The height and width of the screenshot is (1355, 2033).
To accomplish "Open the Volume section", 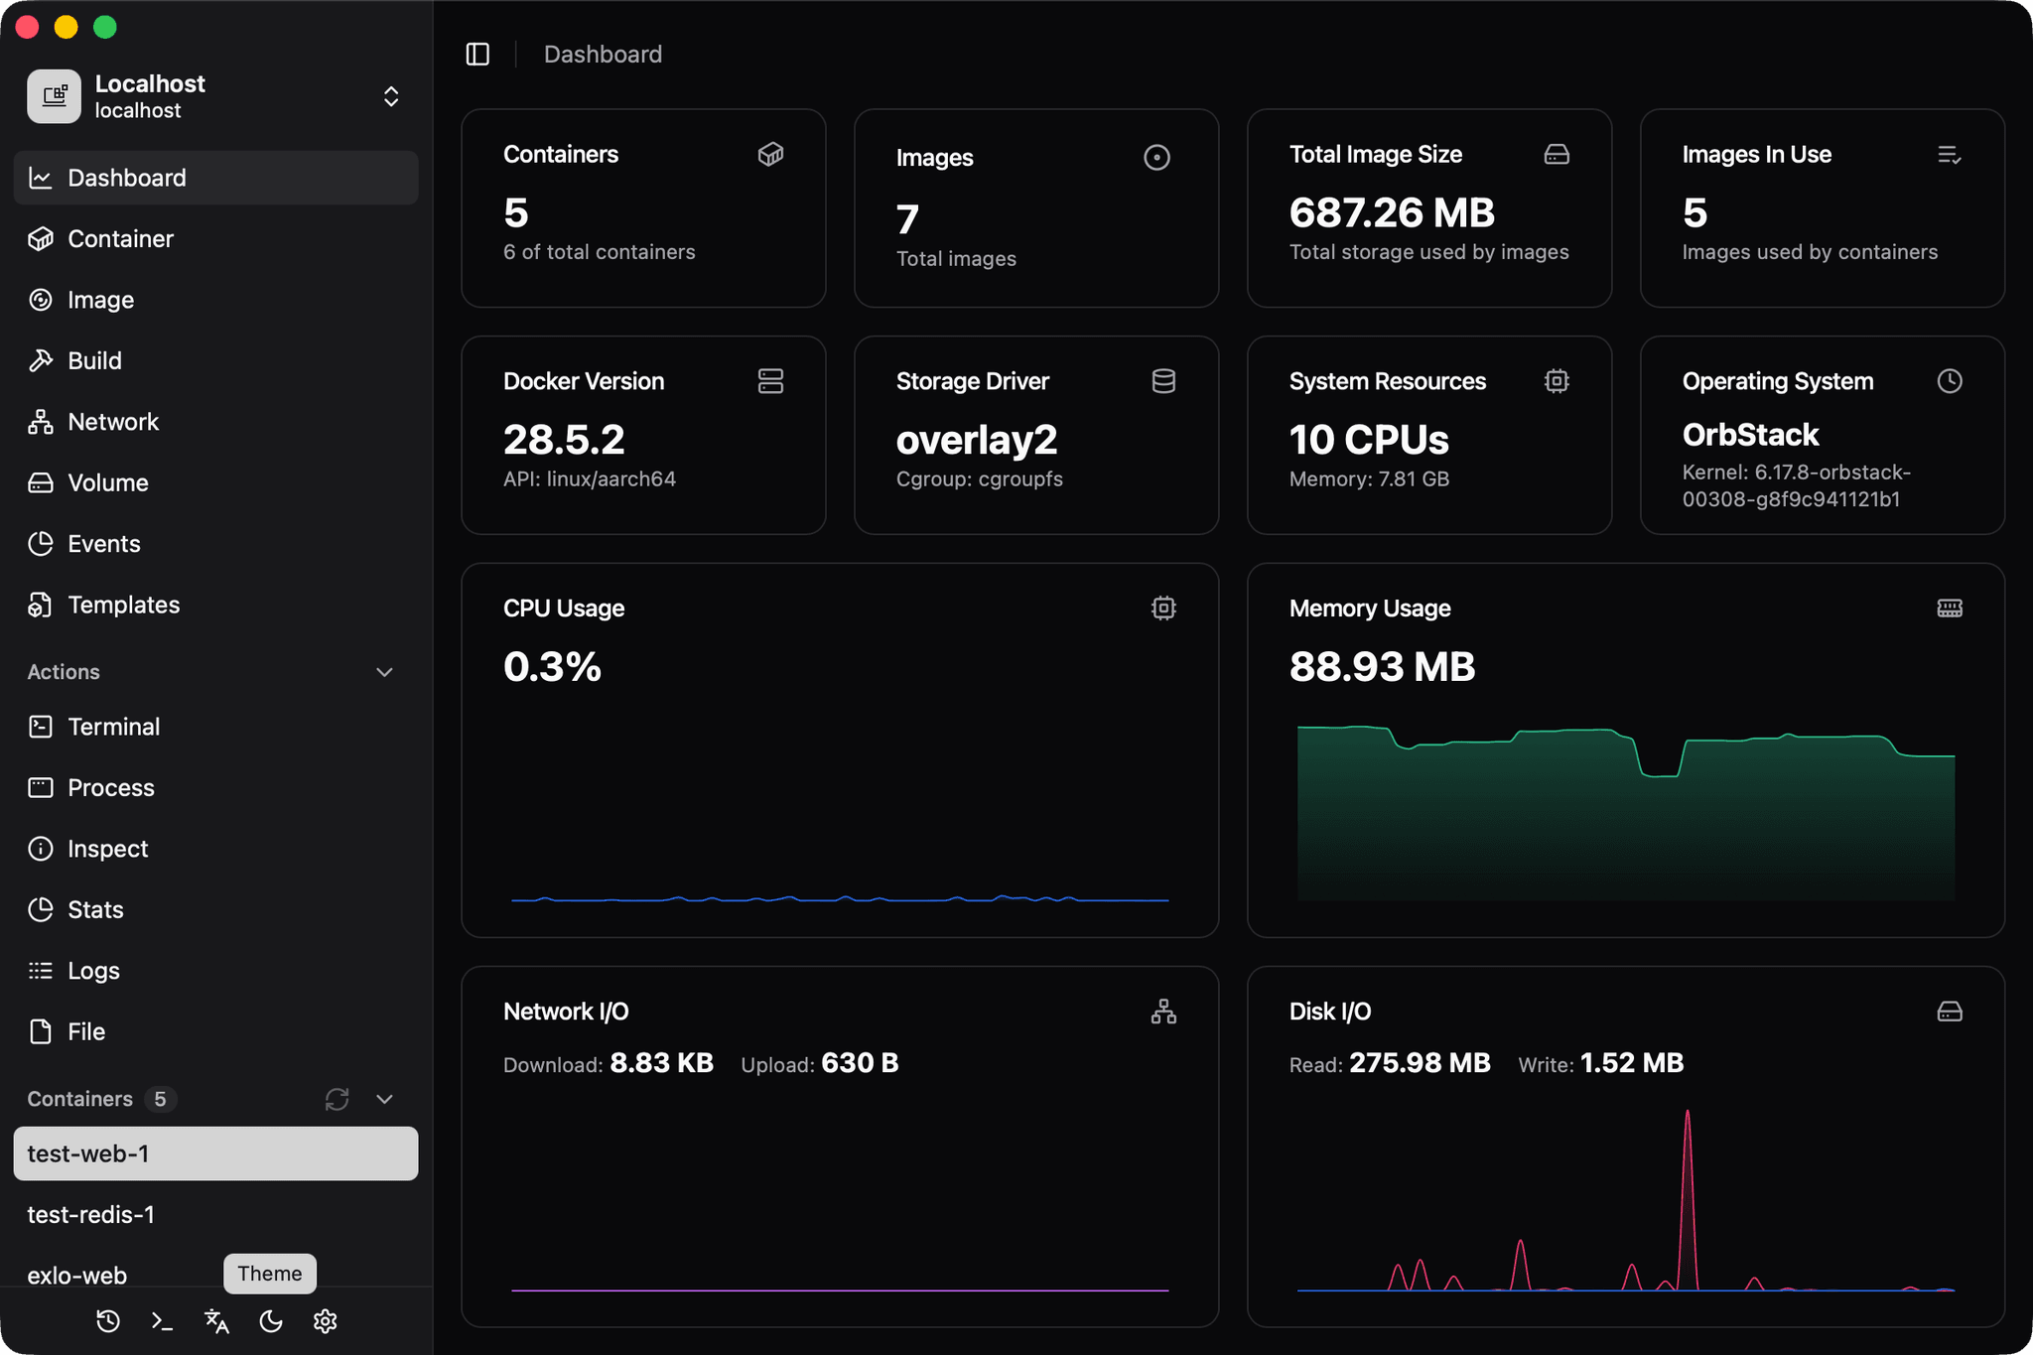I will tap(107, 482).
